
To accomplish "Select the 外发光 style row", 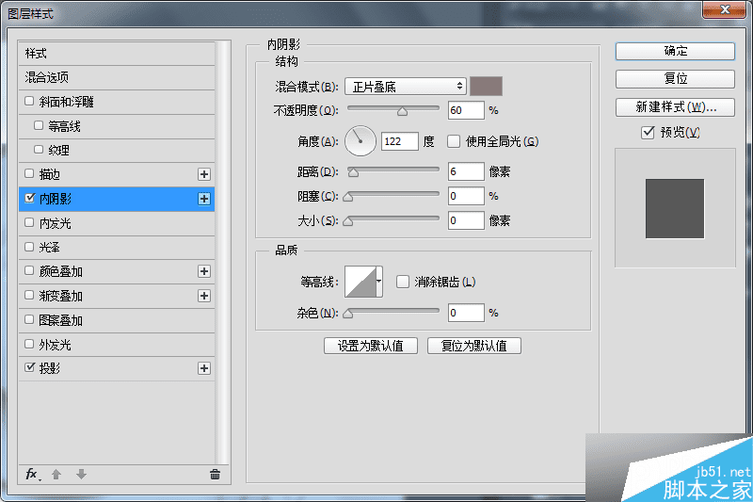I will pyautogui.click(x=117, y=345).
